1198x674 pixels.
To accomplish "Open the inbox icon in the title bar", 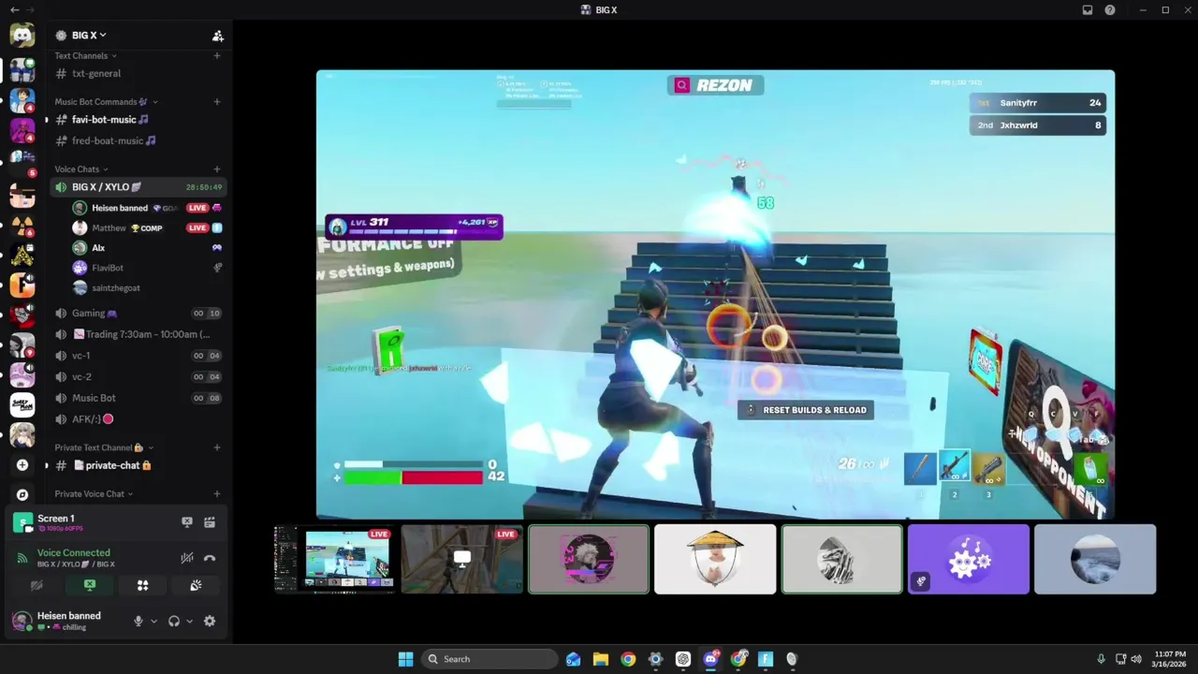I will click(x=1088, y=9).
